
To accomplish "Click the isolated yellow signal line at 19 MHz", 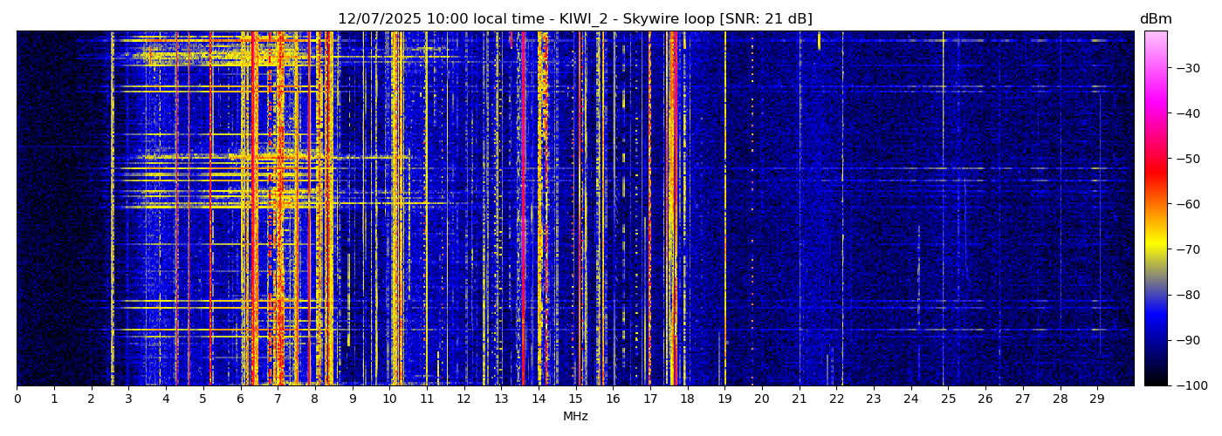I will pyautogui.click(x=724, y=209).
